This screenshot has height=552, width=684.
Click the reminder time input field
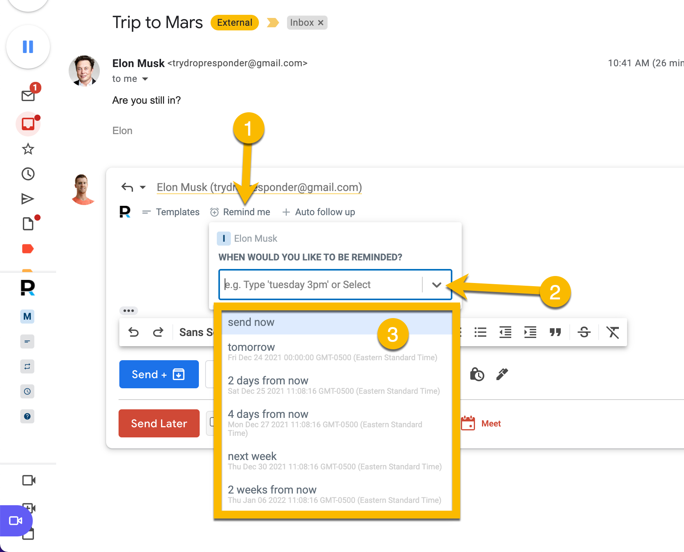(322, 285)
